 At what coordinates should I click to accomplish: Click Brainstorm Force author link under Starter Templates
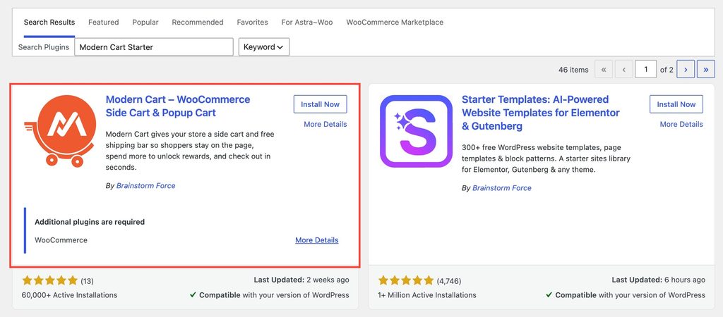point(502,188)
